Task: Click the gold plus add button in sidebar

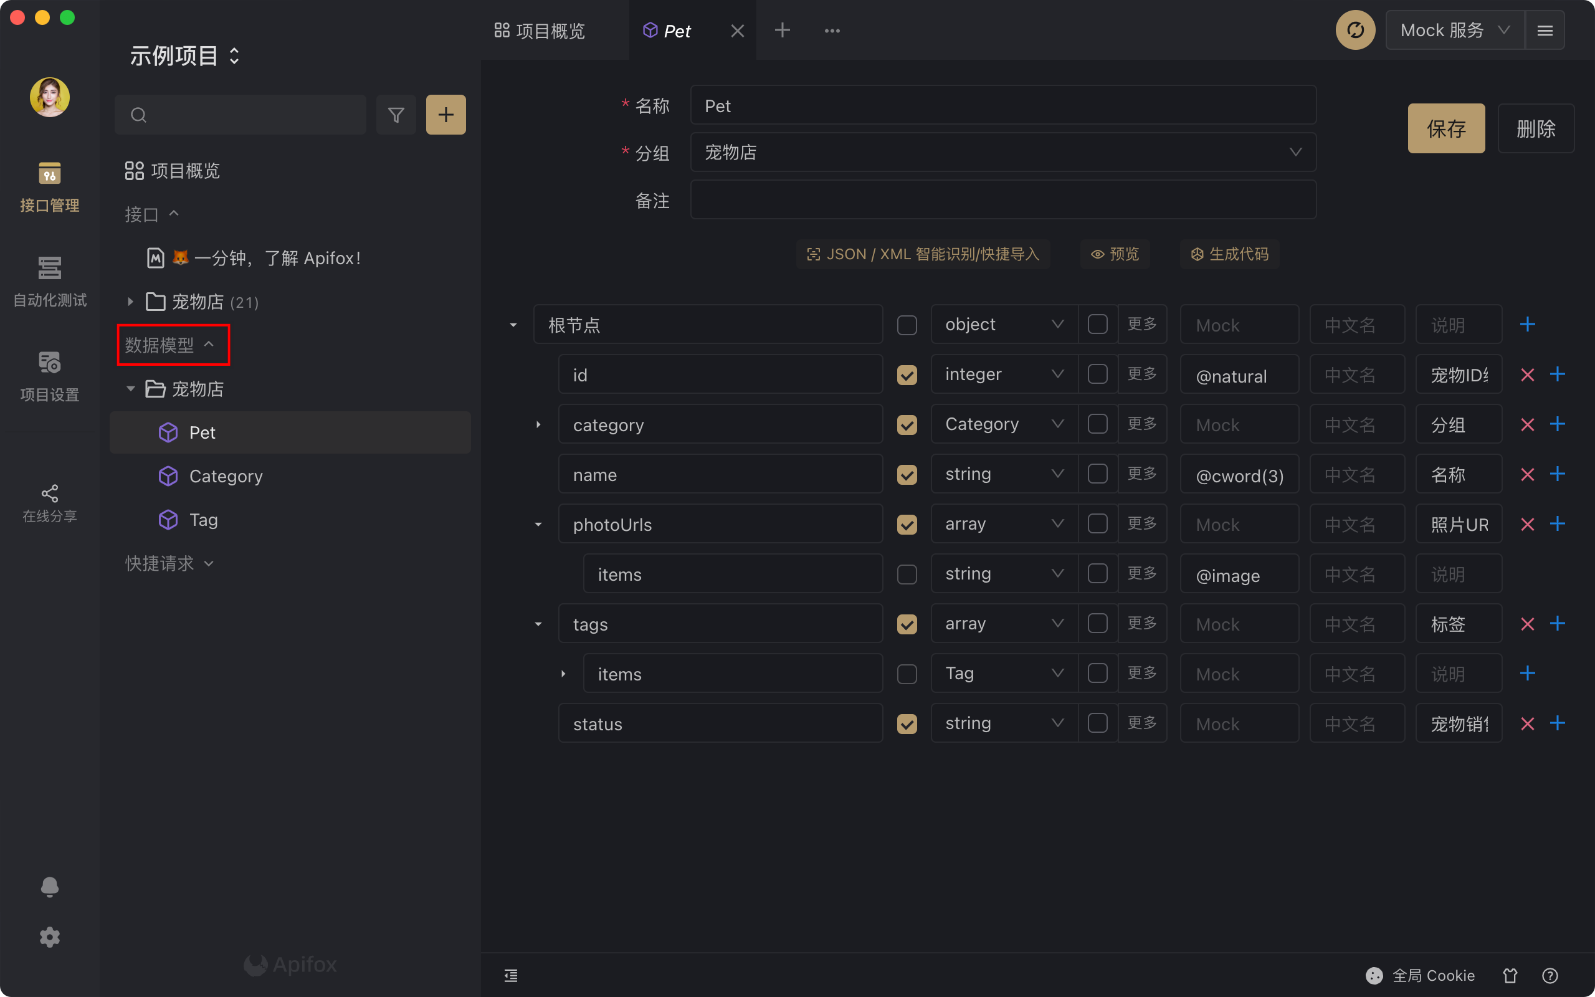Action: [445, 115]
